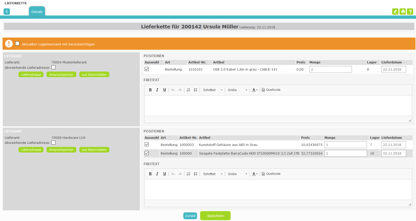The width and height of the screenshot is (416, 221).
Task: Open help via the question mark icon
Action: point(410,11)
